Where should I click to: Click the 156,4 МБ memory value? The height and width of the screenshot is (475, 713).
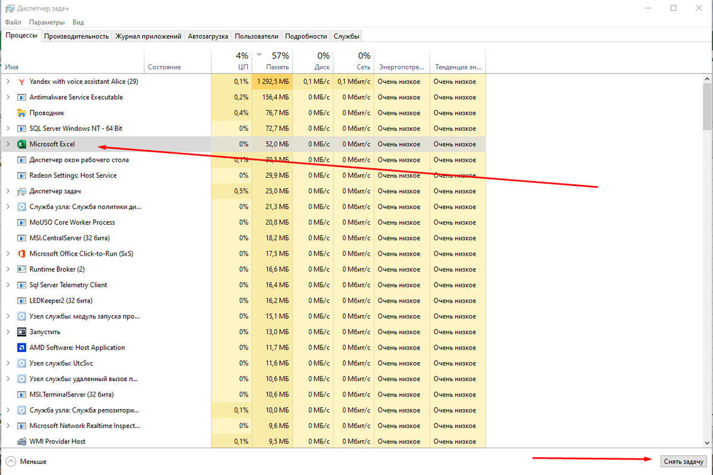point(276,97)
